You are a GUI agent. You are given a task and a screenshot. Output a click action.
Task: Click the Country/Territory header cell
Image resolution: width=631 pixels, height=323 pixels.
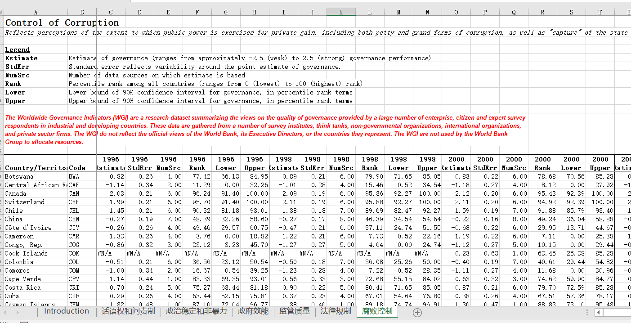[x=36, y=168]
